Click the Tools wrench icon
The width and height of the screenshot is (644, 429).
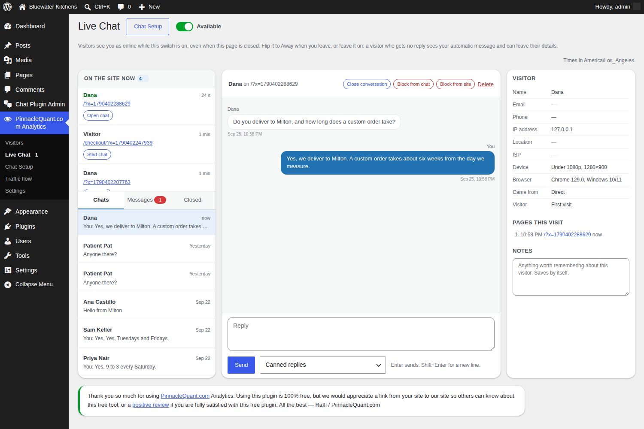8,256
